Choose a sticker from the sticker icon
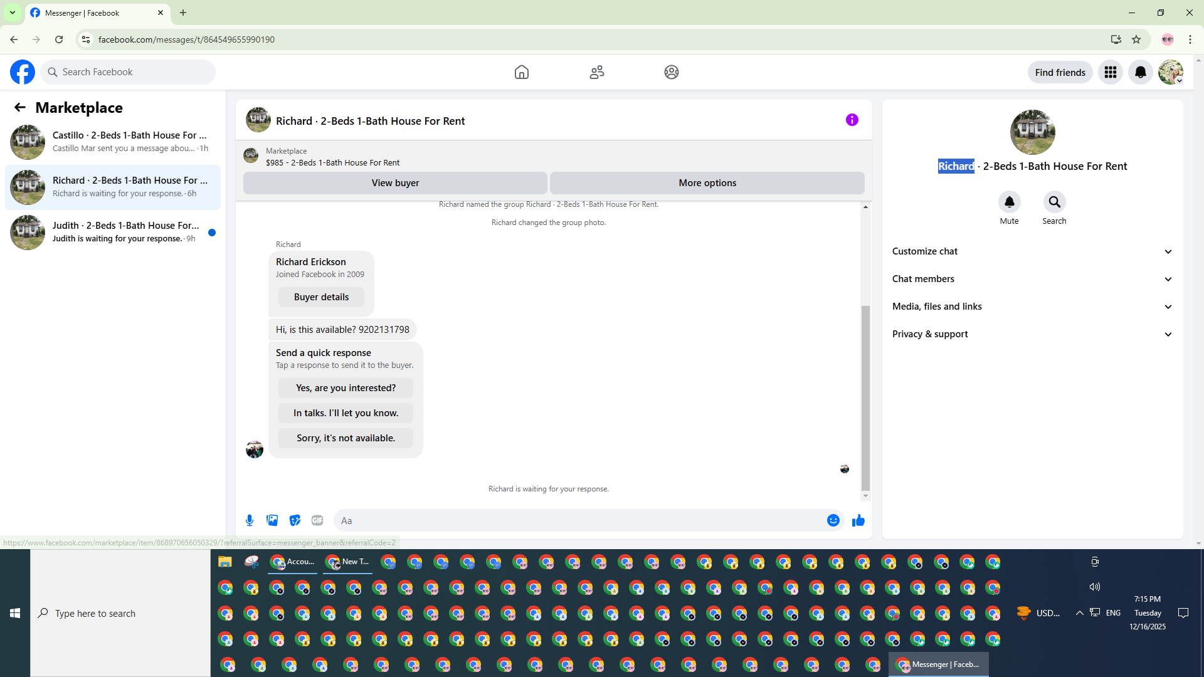Image resolution: width=1204 pixels, height=677 pixels. pos(295,520)
